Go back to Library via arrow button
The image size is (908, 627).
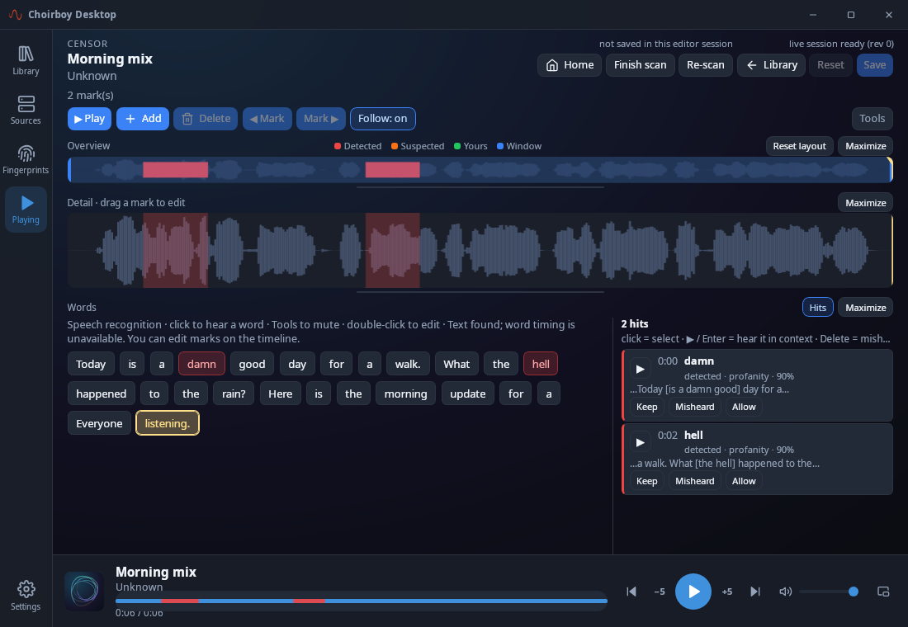click(x=771, y=65)
